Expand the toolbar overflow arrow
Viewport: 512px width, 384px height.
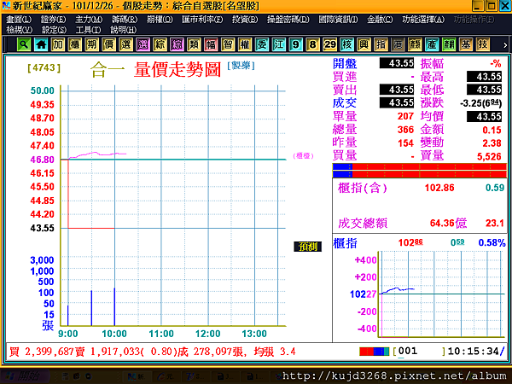point(505,45)
